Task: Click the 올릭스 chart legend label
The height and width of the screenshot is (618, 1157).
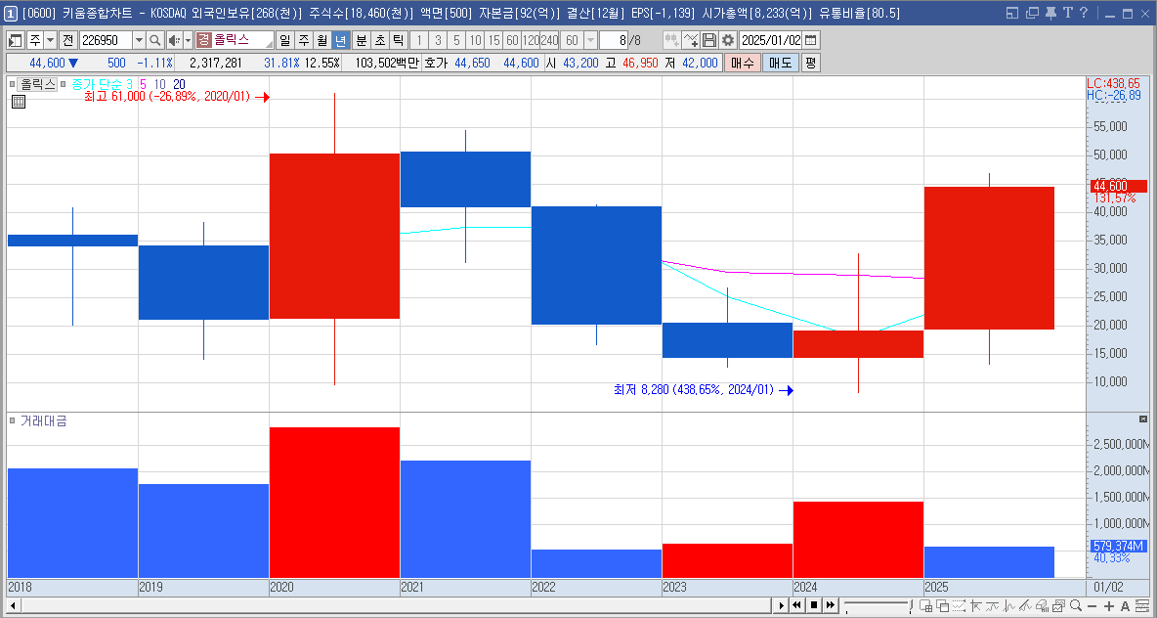Action: pyautogui.click(x=38, y=84)
